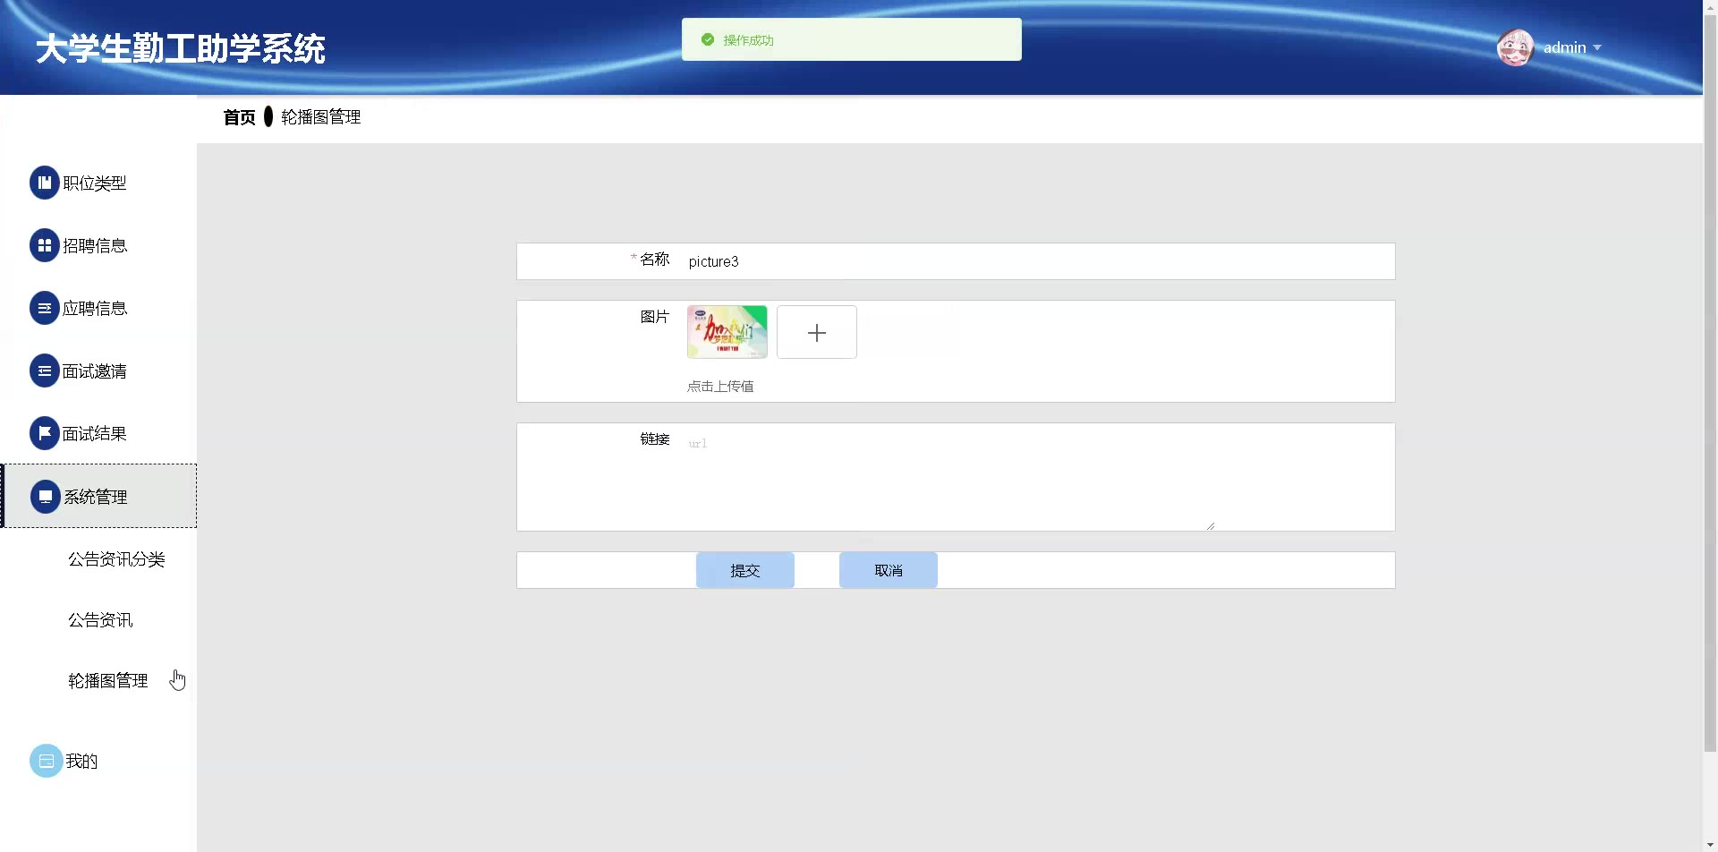Screen dimensions: 1718x852
Task: Click the 链接 field label
Action: [655, 439]
